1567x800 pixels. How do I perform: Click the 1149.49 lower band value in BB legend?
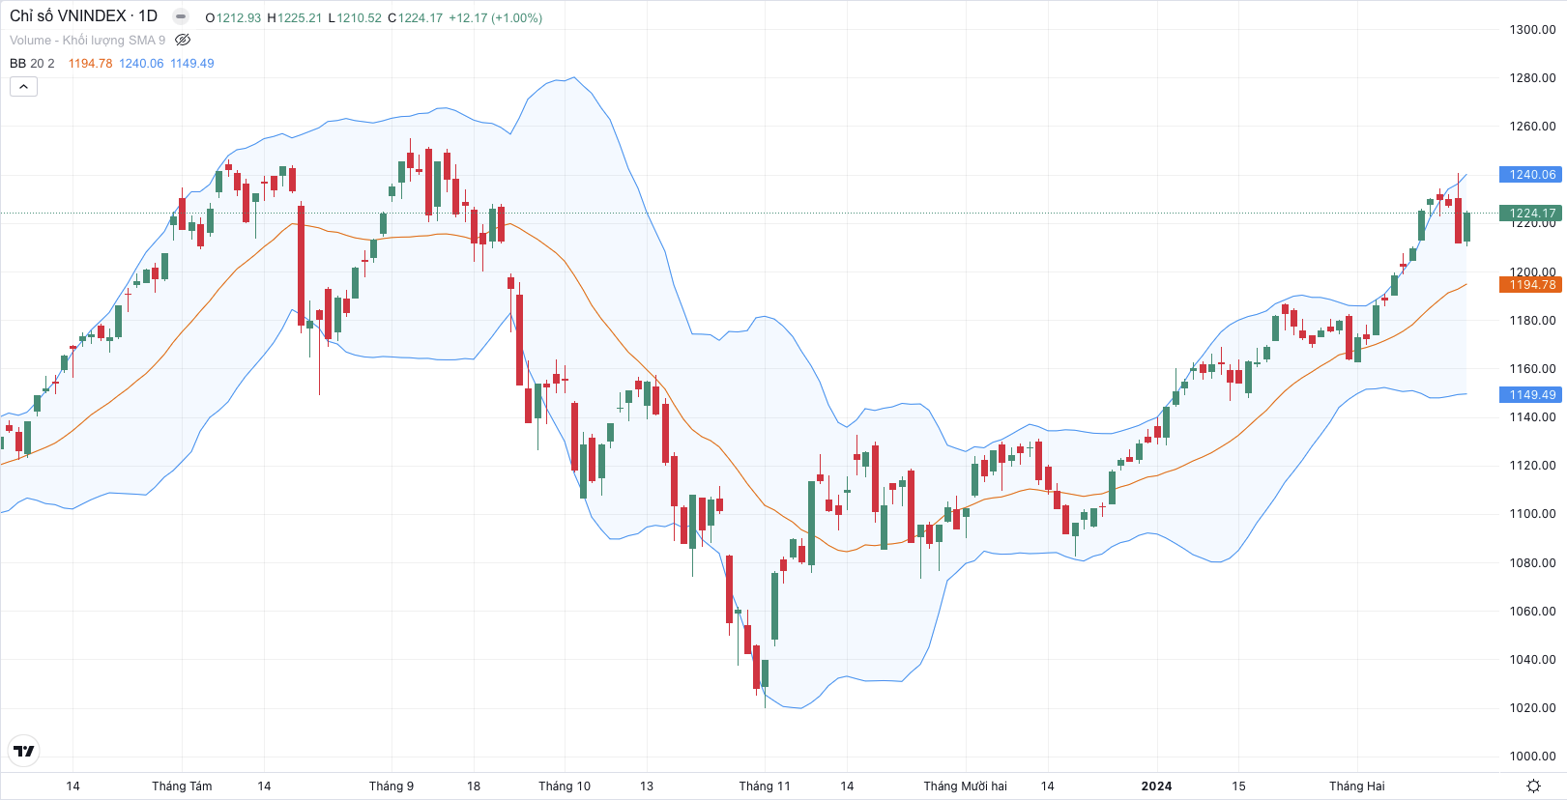point(192,63)
